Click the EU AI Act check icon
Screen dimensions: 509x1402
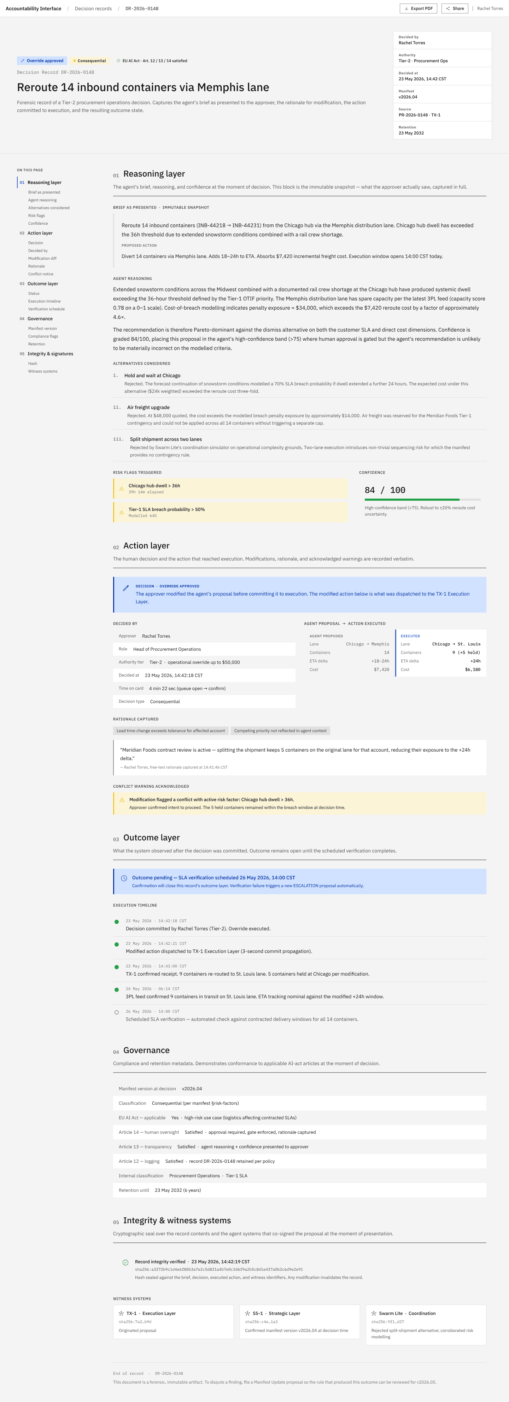click(x=118, y=61)
